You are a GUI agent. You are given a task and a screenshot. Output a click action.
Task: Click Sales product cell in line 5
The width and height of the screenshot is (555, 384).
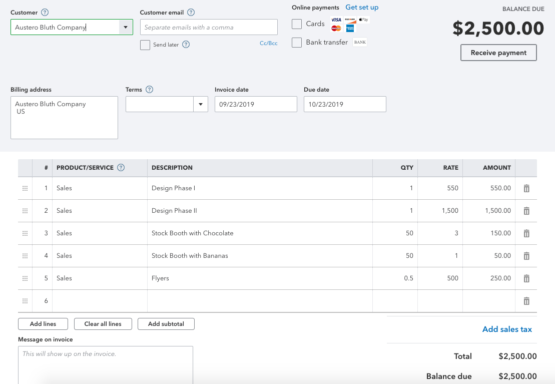[x=100, y=278]
